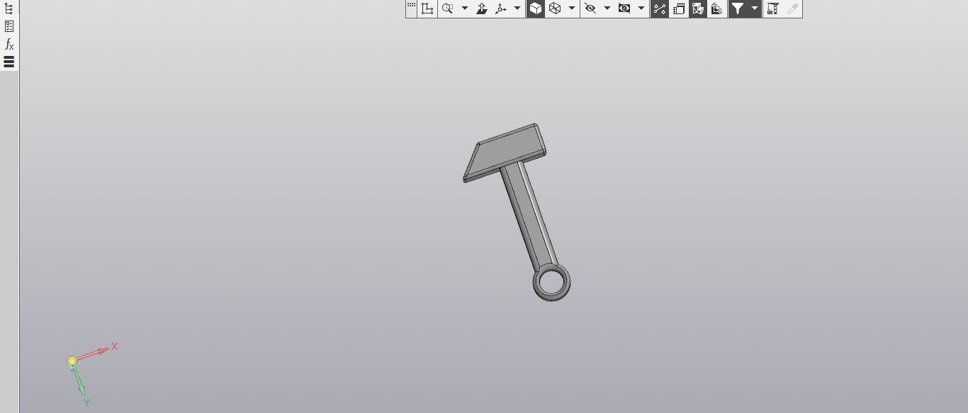Expand the zoom options dropdown arrow
The width and height of the screenshot is (968, 413).
(465, 9)
